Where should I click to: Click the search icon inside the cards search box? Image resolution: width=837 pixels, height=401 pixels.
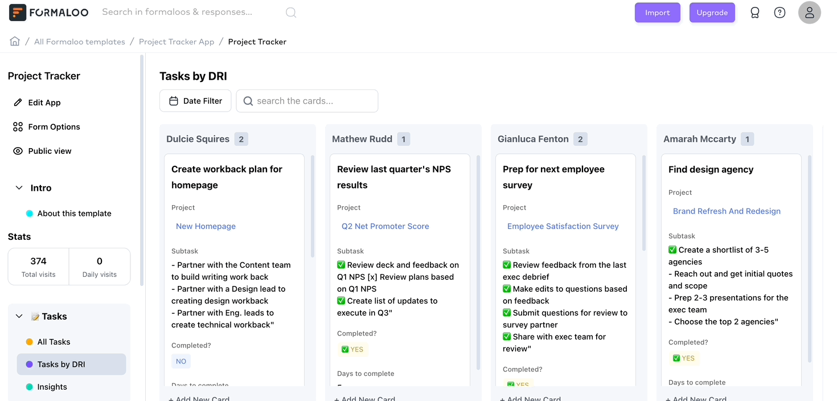248,101
